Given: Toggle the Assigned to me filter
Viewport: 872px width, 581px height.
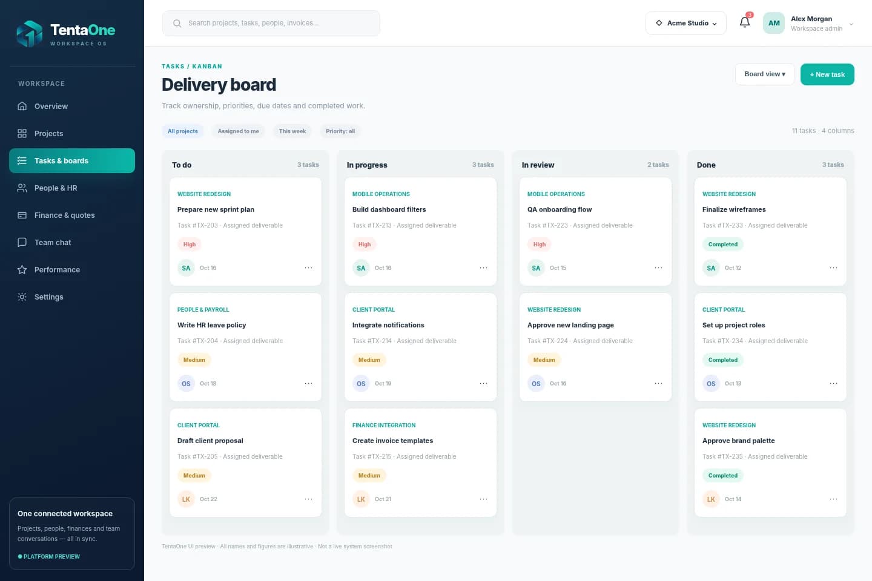Looking at the screenshot, I should click(238, 131).
